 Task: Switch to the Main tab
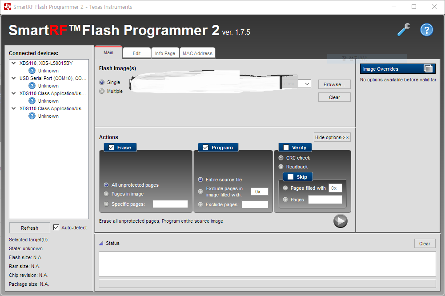click(108, 52)
